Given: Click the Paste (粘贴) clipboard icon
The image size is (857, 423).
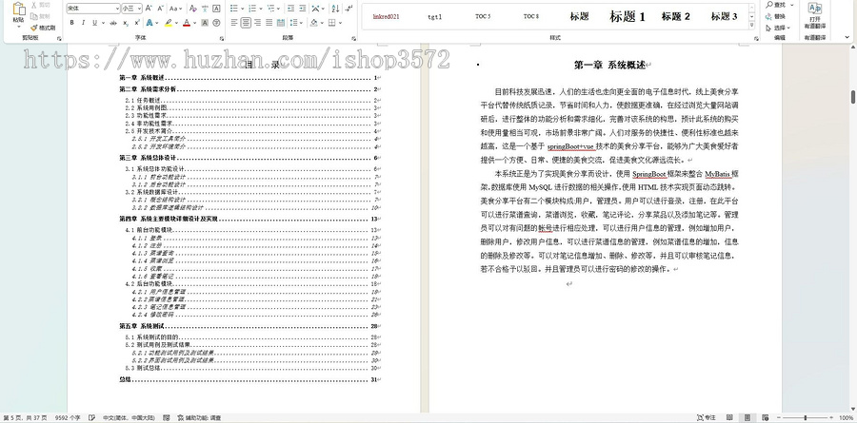Looking at the screenshot, I should point(19,9).
